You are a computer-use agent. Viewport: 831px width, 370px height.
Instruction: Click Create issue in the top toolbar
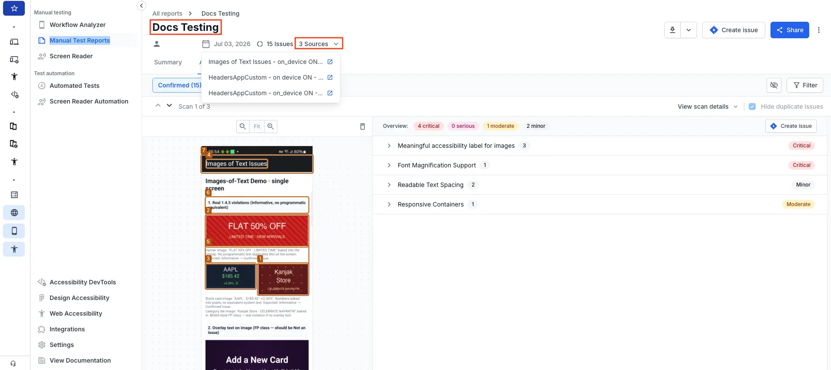(733, 30)
